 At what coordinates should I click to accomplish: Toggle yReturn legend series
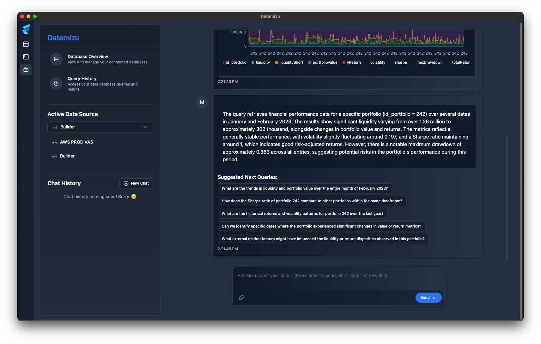352,62
